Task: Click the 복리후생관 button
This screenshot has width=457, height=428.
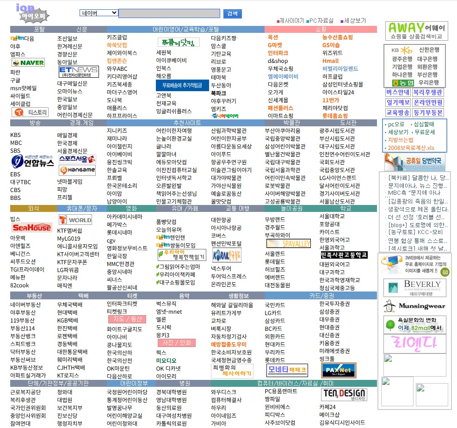Action: 428,93
